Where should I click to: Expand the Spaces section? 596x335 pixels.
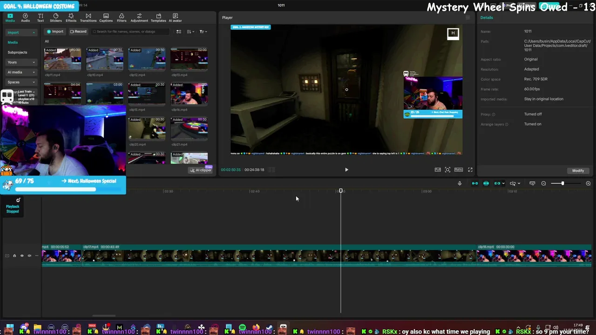21,82
